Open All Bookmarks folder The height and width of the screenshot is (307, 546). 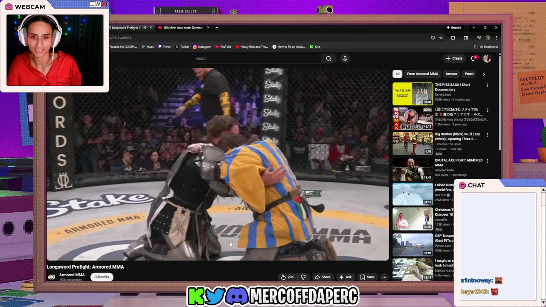[486, 47]
